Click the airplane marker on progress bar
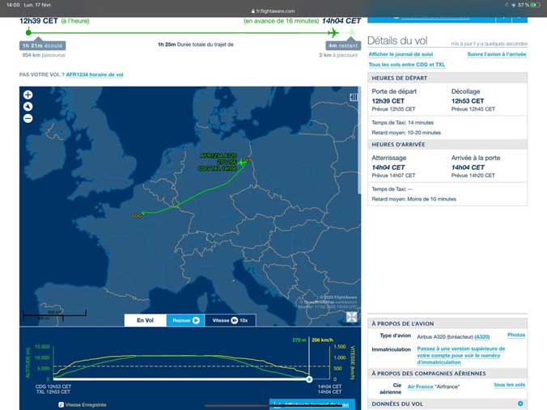The height and width of the screenshot is (410, 547). 333,33
